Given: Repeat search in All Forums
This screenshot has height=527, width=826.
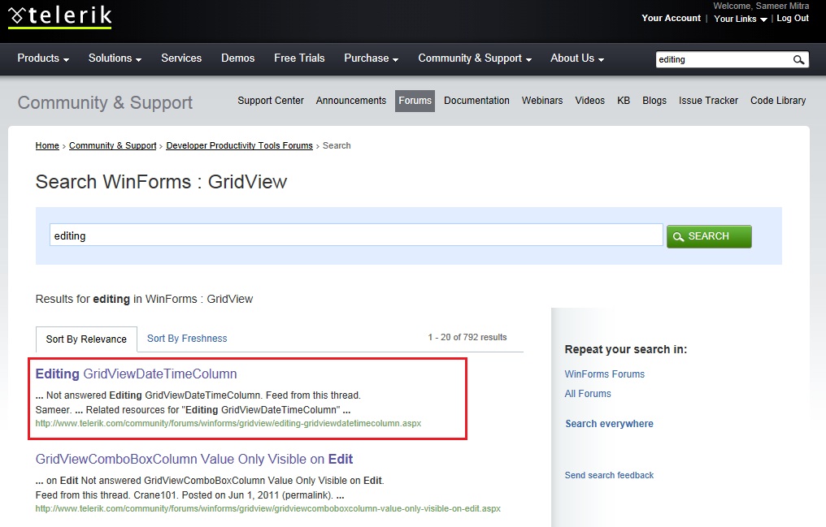Looking at the screenshot, I should pyautogui.click(x=588, y=393).
